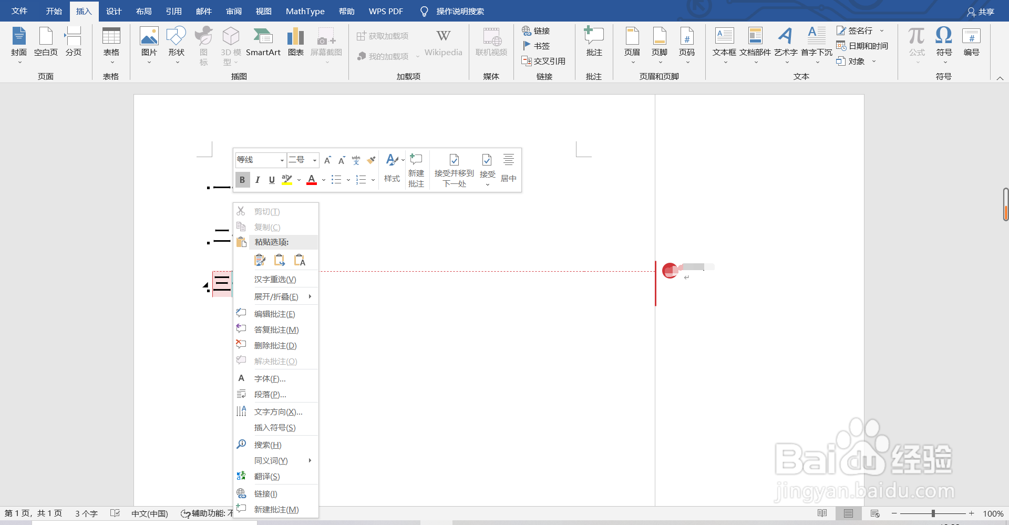Click 接受并移到下一处 button
The height and width of the screenshot is (525, 1009).
click(x=455, y=170)
